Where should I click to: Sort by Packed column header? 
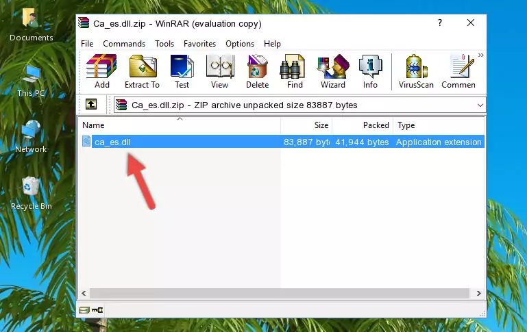click(363, 125)
